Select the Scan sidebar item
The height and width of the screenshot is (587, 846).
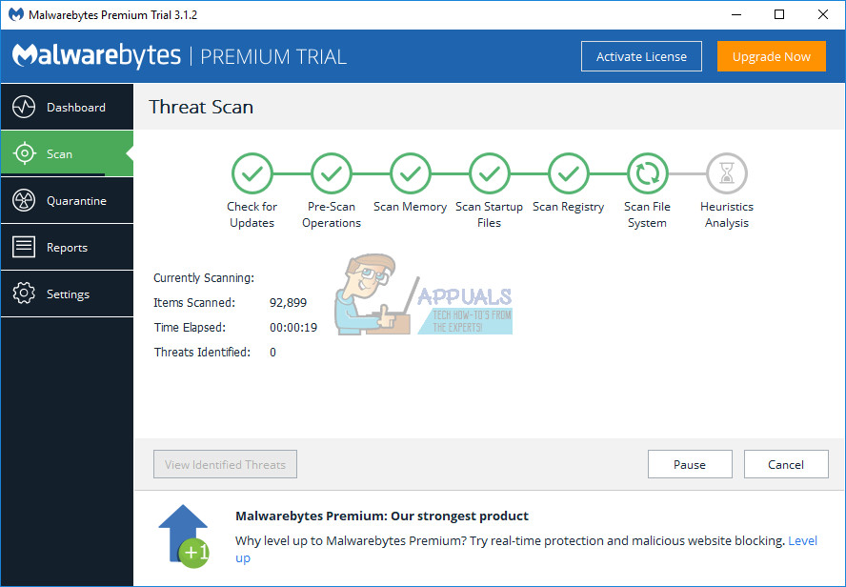pyautogui.click(x=67, y=153)
